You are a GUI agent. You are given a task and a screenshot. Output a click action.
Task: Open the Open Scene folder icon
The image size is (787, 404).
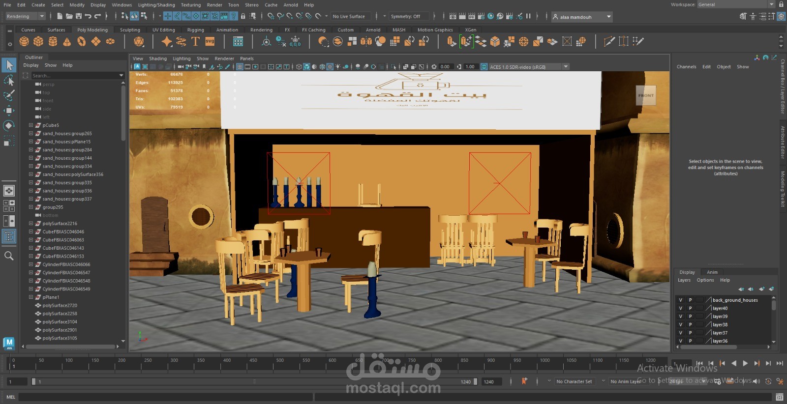[69, 16]
